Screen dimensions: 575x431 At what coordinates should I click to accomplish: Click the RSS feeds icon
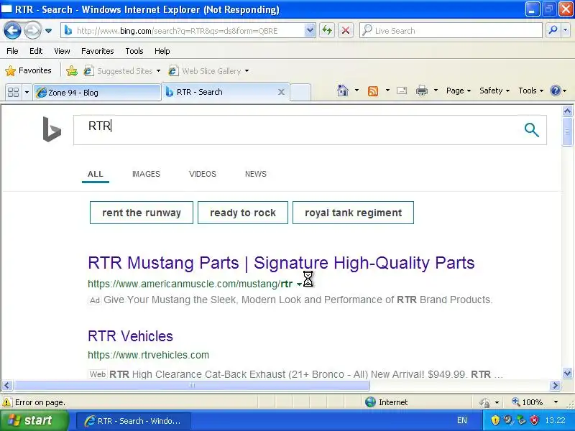(x=373, y=91)
